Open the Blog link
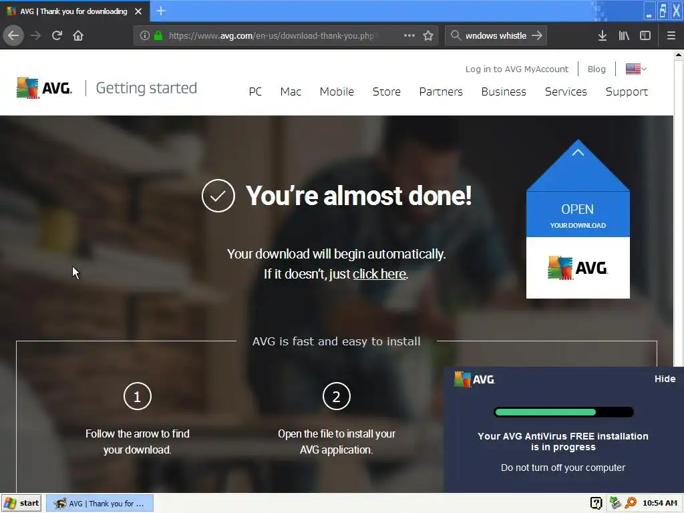The image size is (684, 513). click(x=596, y=69)
